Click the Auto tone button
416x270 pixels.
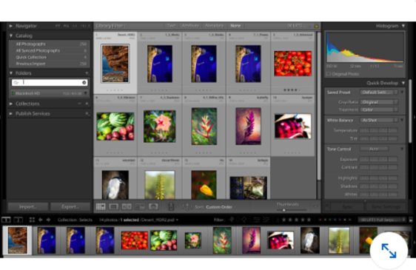tap(374, 149)
